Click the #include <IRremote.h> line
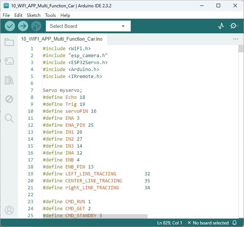The image size is (244, 227). [x=73, y=77]
